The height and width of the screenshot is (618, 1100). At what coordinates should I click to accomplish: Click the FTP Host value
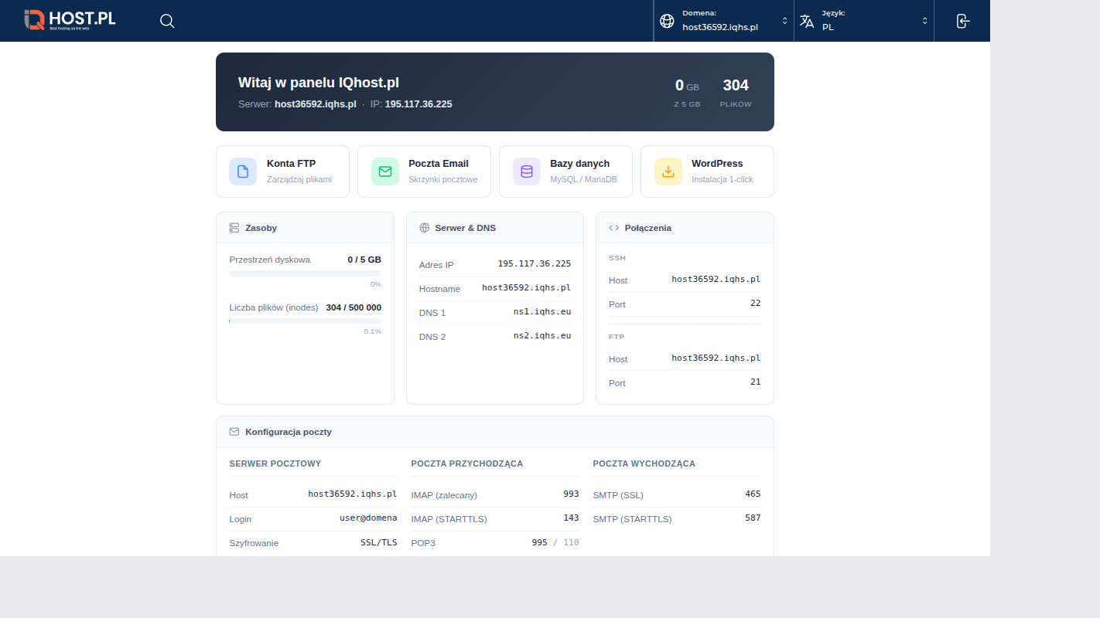coord(716,358)
